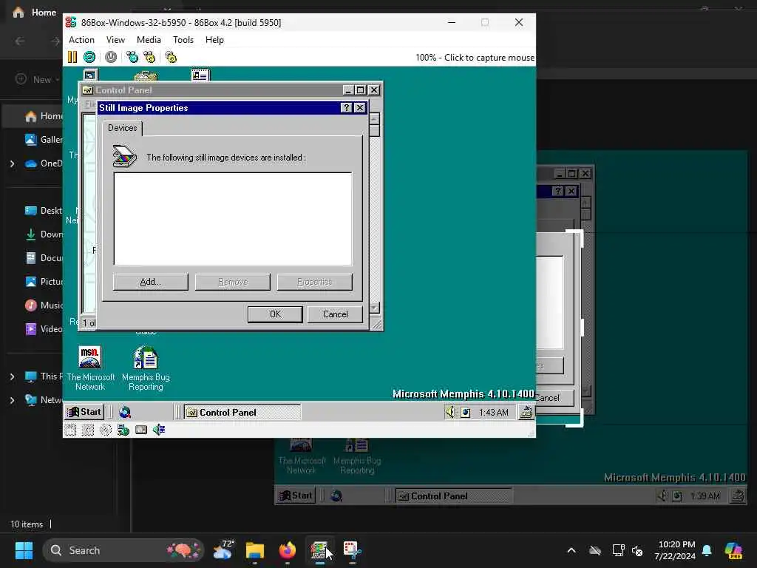Click the tray icon next to the volume speaker
Viewport: 757px width, 568px height.
coord(466,413)
